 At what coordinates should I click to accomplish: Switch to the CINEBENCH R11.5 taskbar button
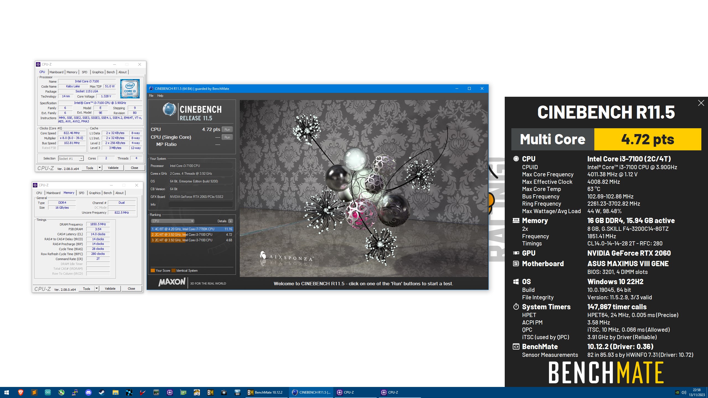[x=312, y=392]
